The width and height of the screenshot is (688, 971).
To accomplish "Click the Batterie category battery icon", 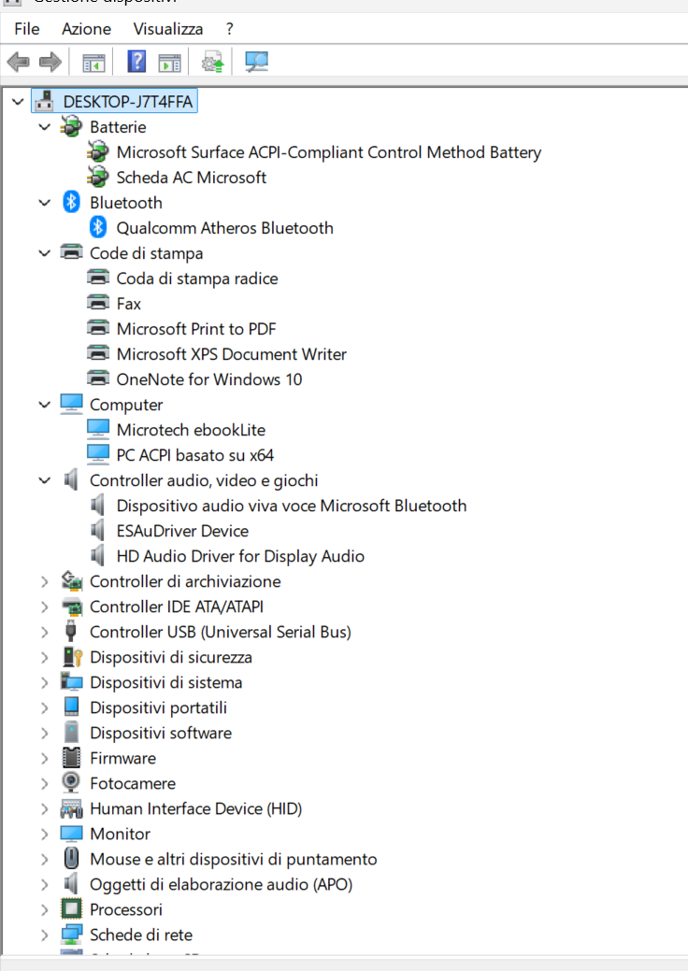I will pos(71,126).
